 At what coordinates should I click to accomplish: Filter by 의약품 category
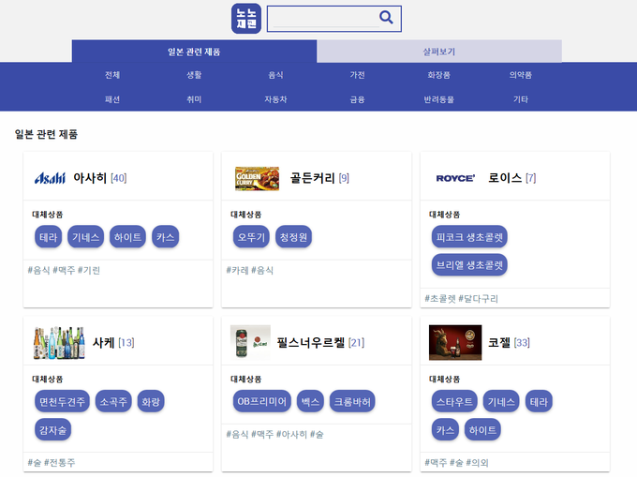tap(521, 75)
